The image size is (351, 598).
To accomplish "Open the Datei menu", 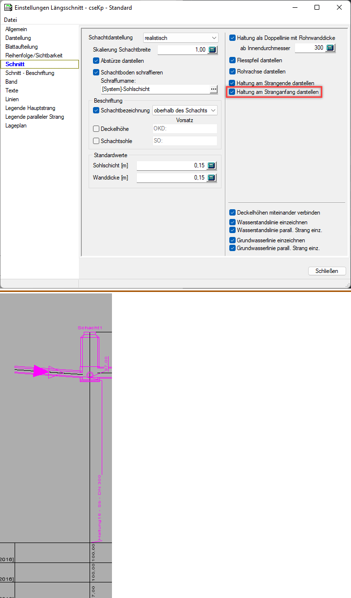I will pos(10,20).
